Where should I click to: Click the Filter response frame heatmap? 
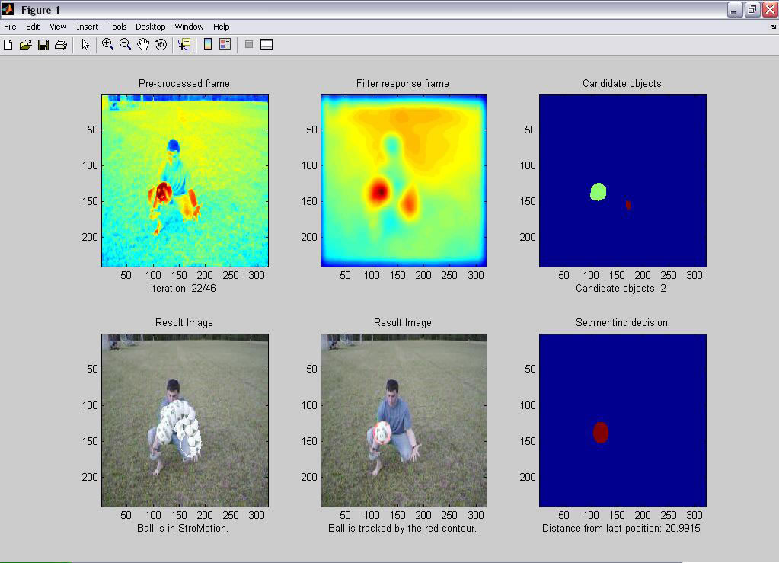404,181
